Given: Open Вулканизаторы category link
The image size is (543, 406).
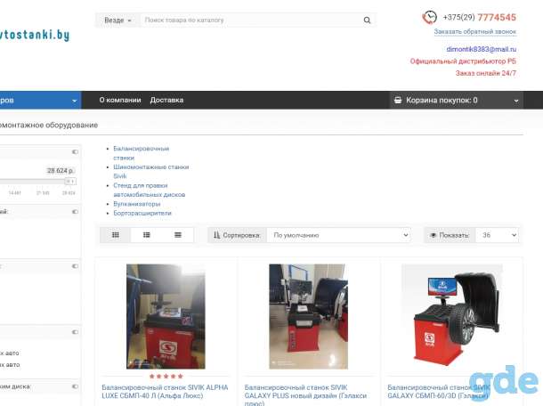Looking at the screenshot, I should click(x=137, y=204).
